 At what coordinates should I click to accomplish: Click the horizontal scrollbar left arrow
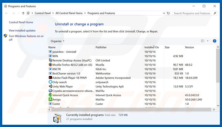[x=49, y=110]
